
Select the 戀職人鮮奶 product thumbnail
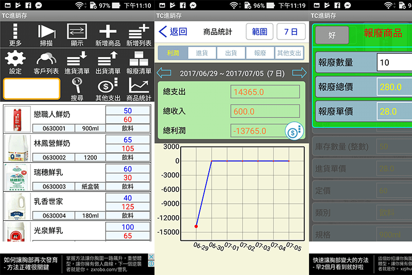tap(18, 119)
